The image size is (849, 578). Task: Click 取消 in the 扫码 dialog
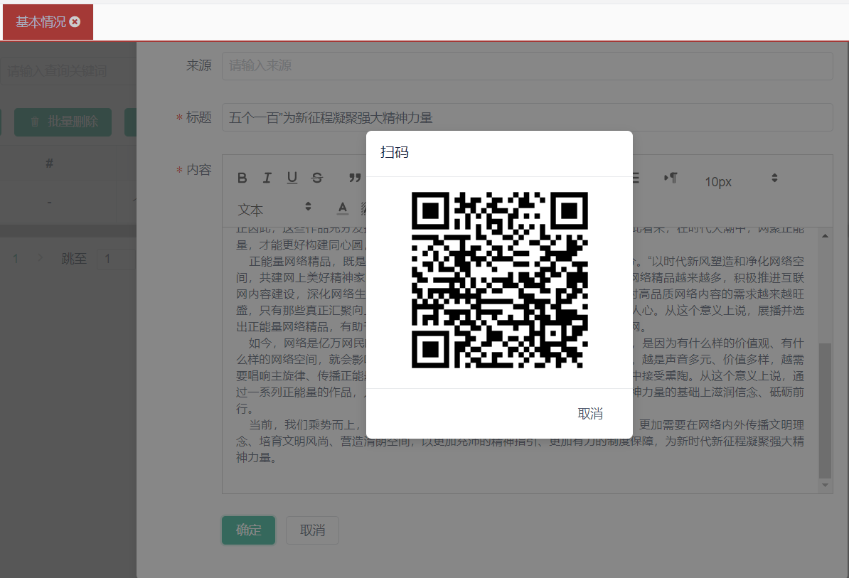click(590, 414)
